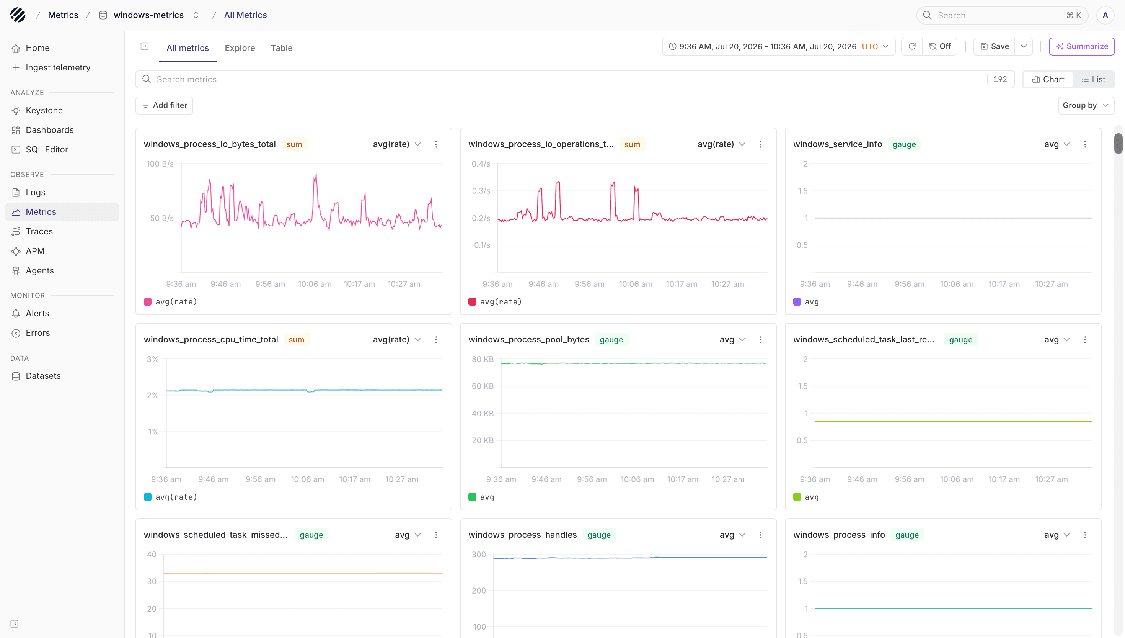Open Dashboards in sidebar
This screenshot has width=1125, height=638.
[x=62, y=130]
